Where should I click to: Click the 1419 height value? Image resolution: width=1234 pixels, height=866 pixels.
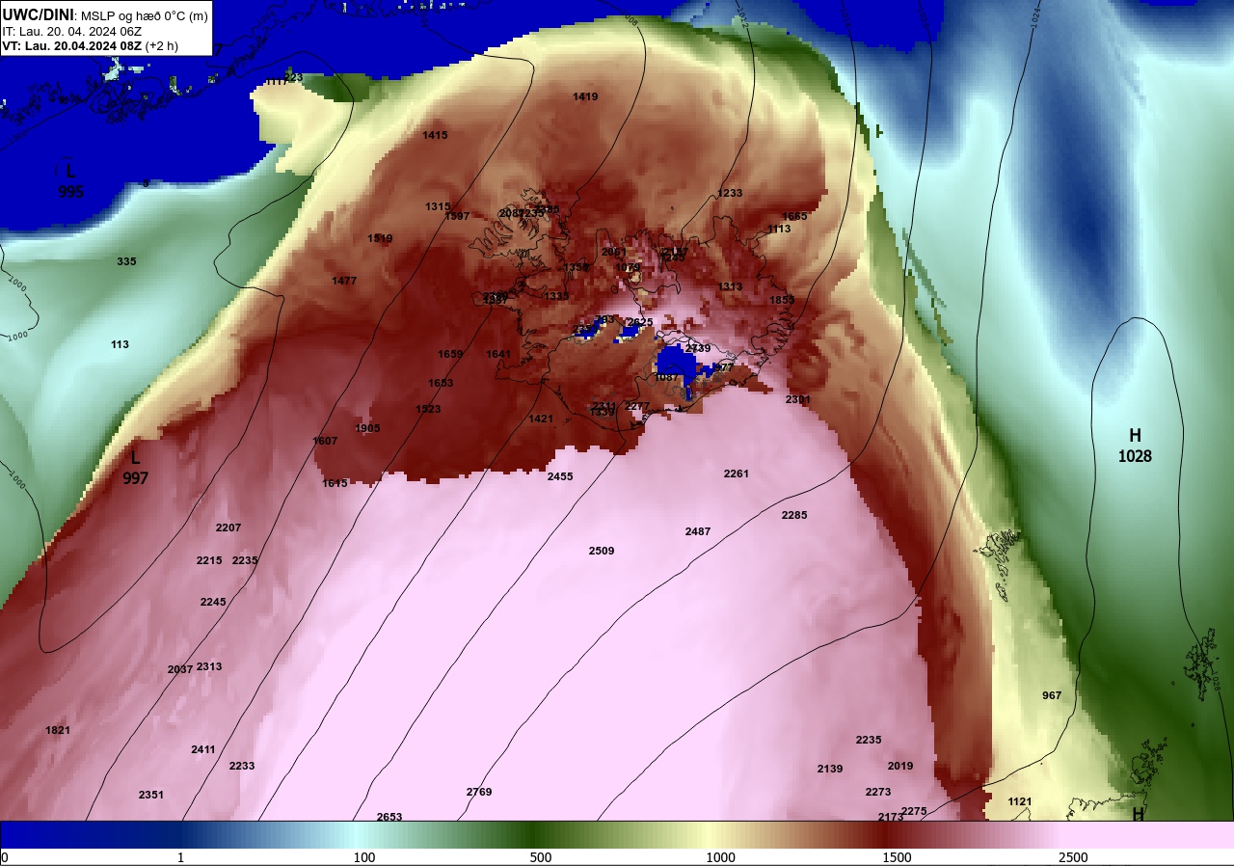point(585,96)
